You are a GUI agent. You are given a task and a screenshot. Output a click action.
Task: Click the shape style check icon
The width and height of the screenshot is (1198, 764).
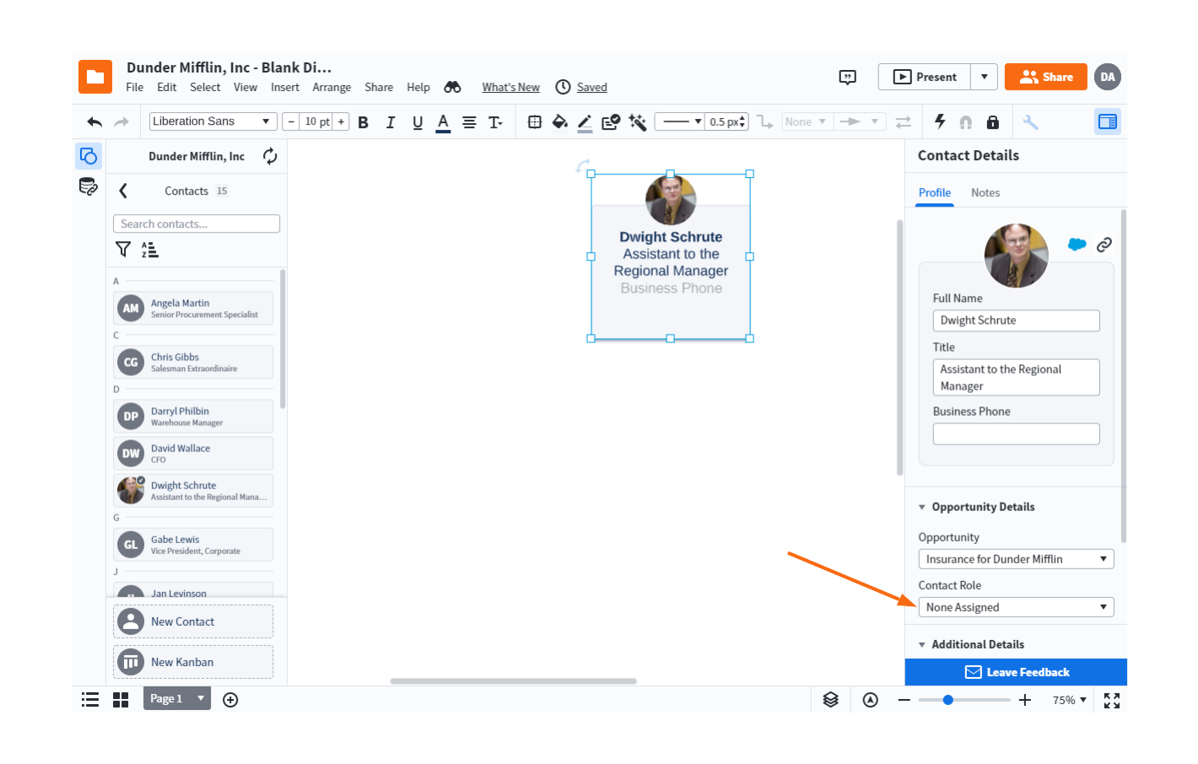611,122
